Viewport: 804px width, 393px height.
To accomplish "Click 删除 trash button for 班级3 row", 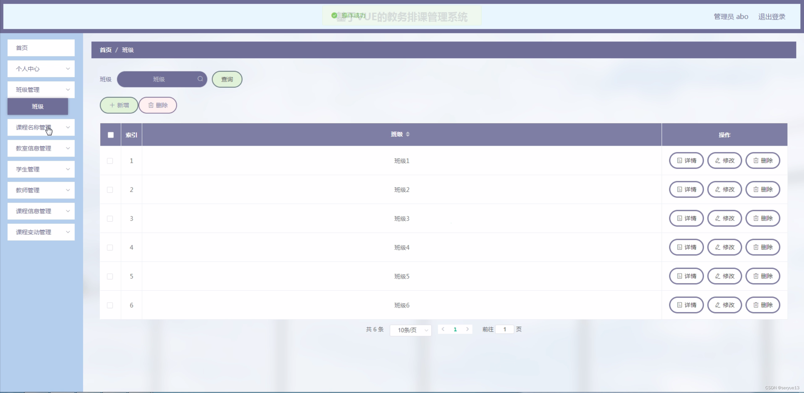I will (x=763, y=218).
